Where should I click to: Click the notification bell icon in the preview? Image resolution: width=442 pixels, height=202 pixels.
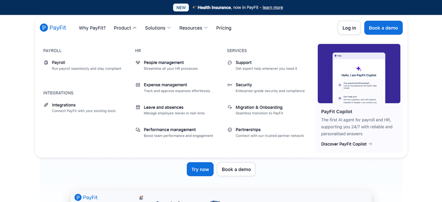point(141,198)
